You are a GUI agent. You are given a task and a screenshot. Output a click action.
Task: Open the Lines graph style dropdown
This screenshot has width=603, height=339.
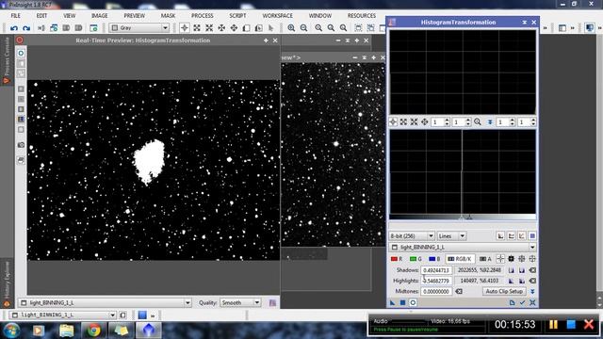451,236
